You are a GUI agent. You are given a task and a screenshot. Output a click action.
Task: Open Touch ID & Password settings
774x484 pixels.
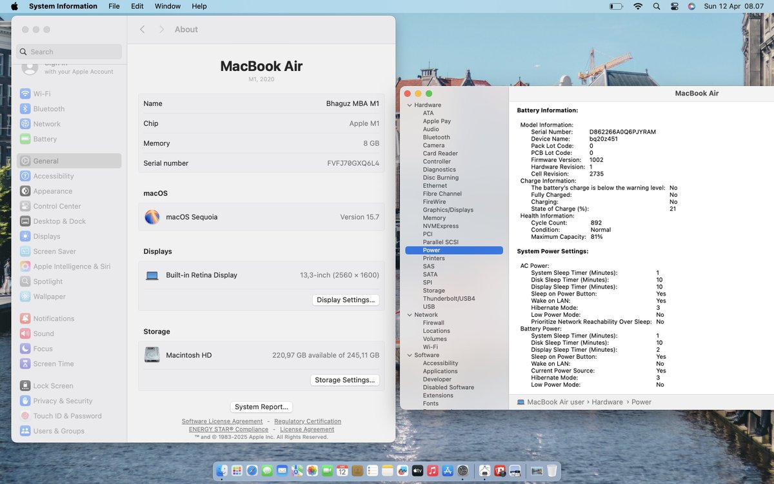tap(69, 416)
